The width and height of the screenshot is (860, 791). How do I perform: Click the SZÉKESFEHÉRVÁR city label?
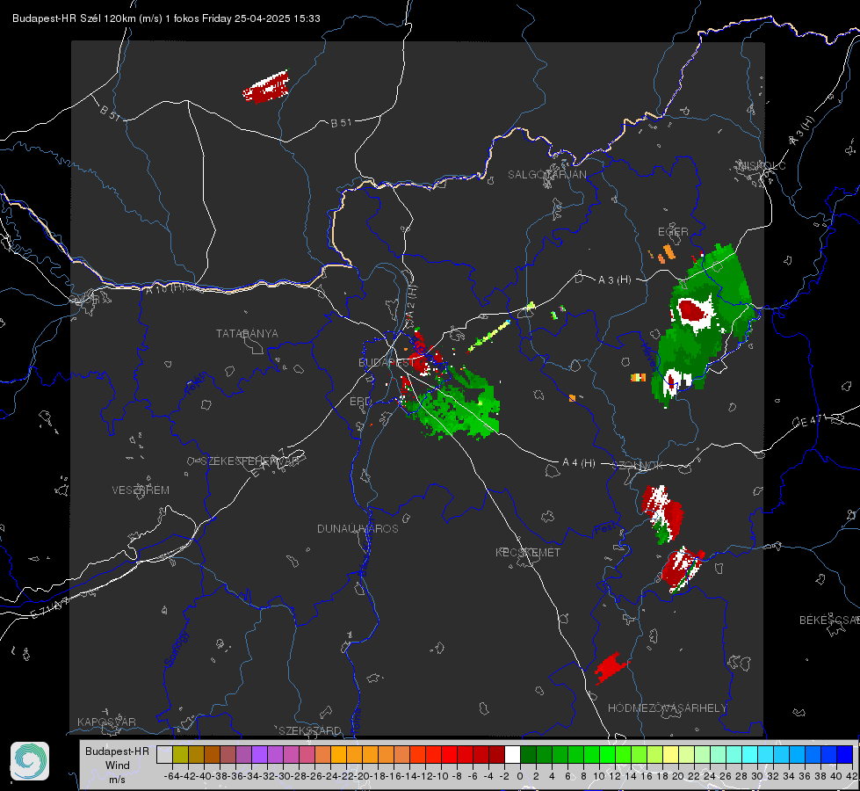(249, 461)
